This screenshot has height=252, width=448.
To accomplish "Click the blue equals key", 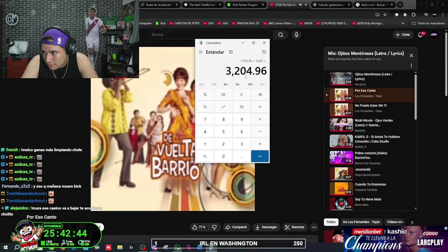I will tap(260, 156).
